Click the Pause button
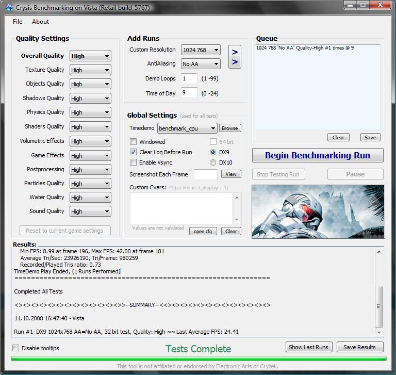The height and width of the screenshot is (375, 396). click(355, 174)
